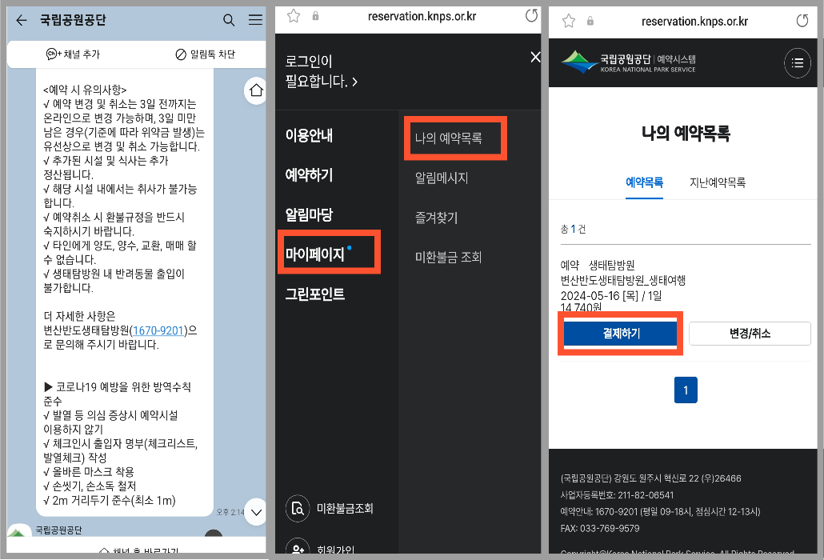Switch to the 예약목록 tab
The image size is (824, 560).
click(644, 182)
